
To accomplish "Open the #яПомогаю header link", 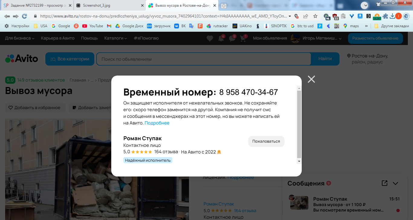I will pyautogui.click(x=146, y=38).
